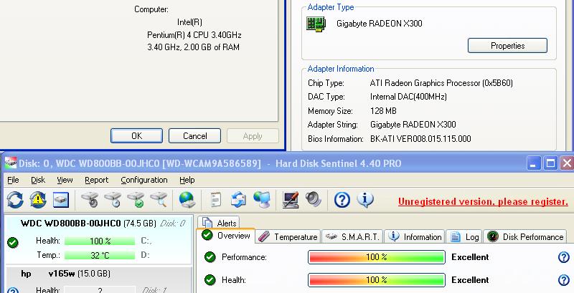Switch to the Information tab

click(415, 236)
